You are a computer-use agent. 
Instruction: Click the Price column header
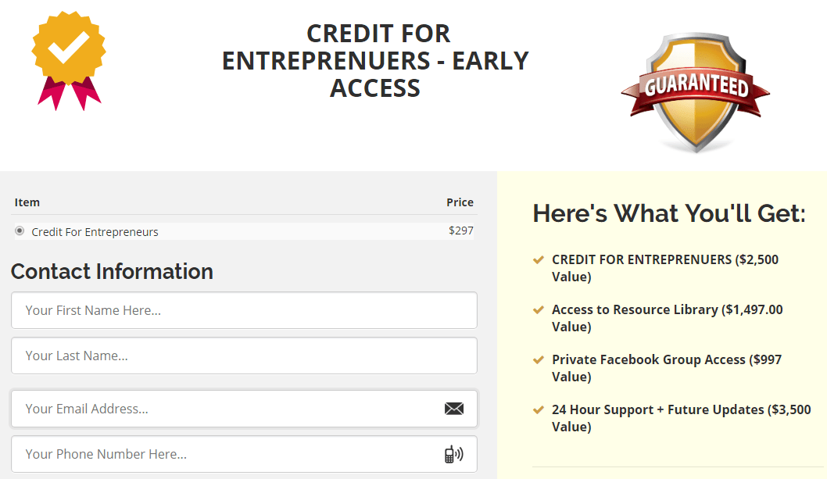tap(460, 202)
